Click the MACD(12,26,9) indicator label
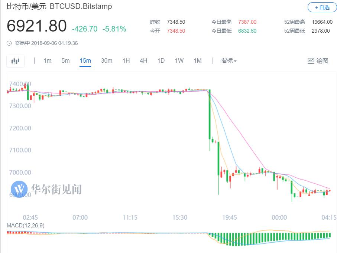The image size is (337, 253). (x=26, y=226)
